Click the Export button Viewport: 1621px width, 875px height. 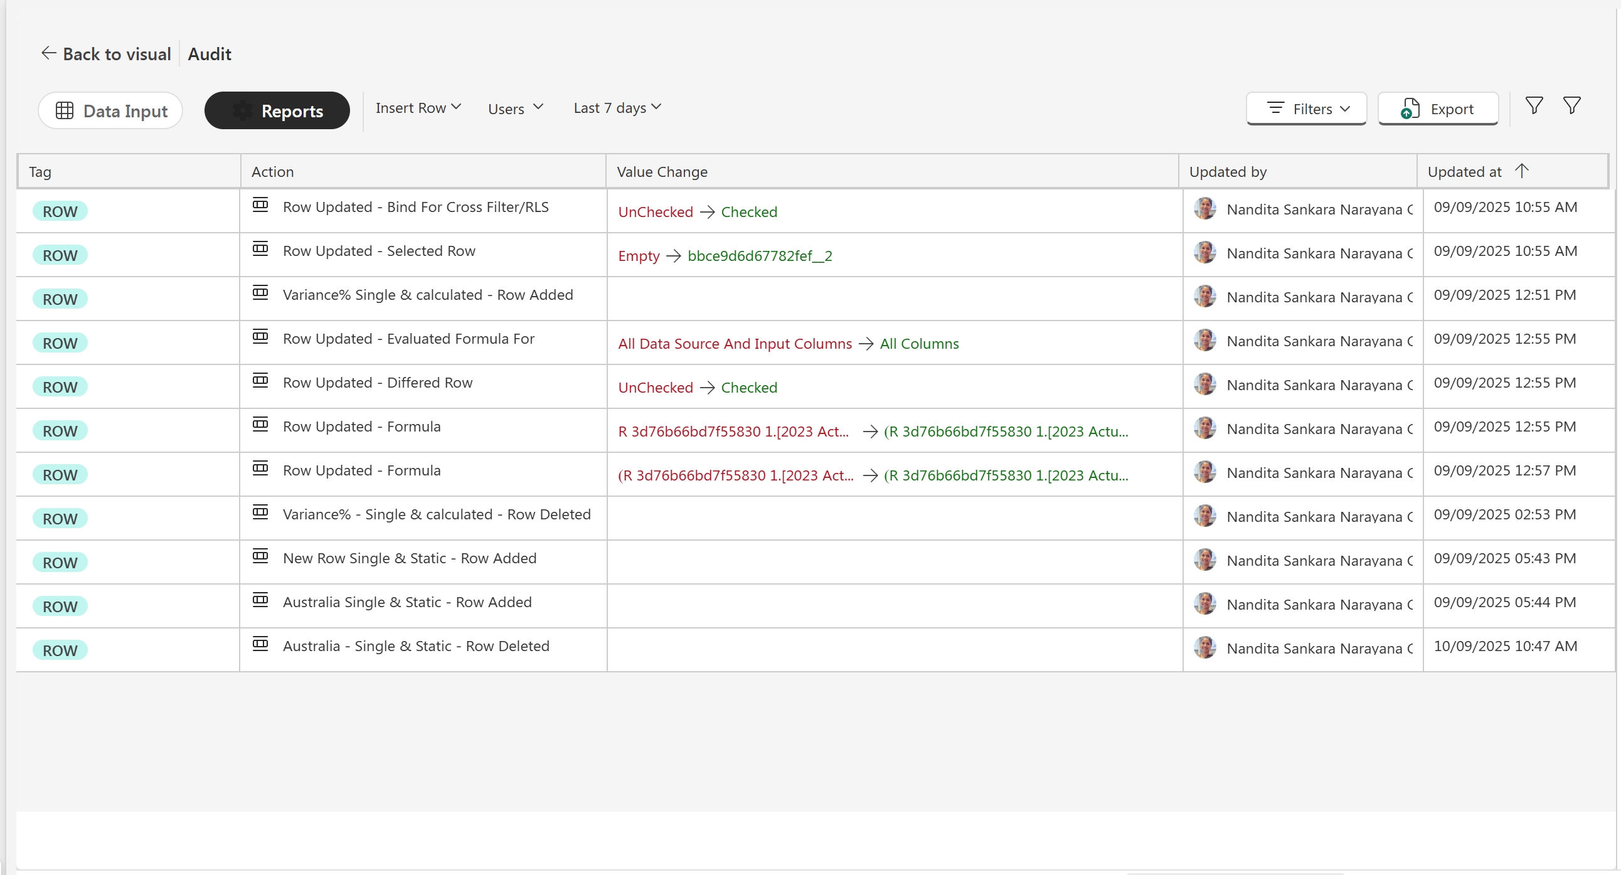(x=1438, y=109)
